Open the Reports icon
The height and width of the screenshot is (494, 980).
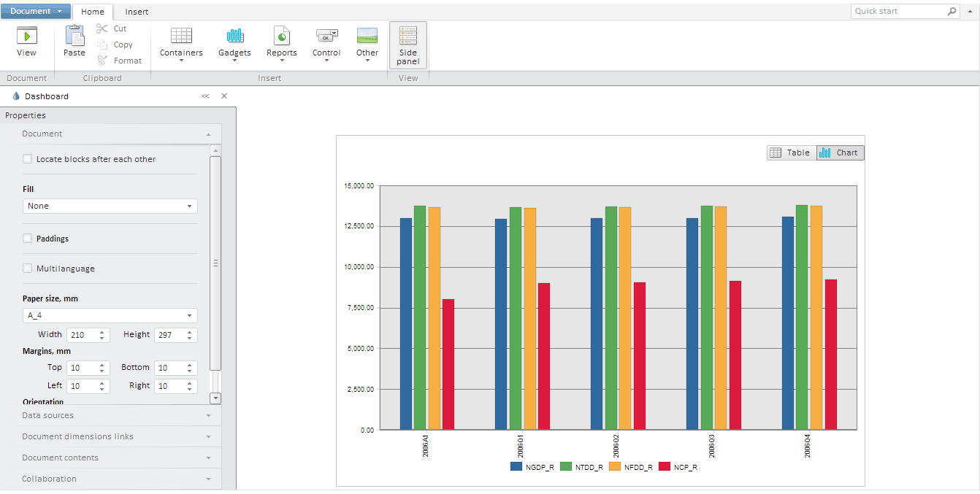coord(281,35)
